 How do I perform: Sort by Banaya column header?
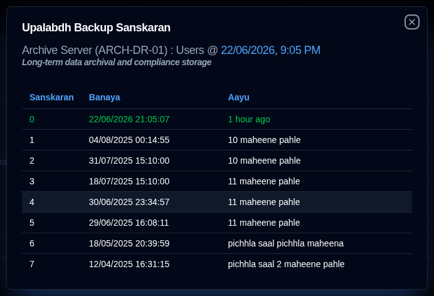[x=104, y=97]
